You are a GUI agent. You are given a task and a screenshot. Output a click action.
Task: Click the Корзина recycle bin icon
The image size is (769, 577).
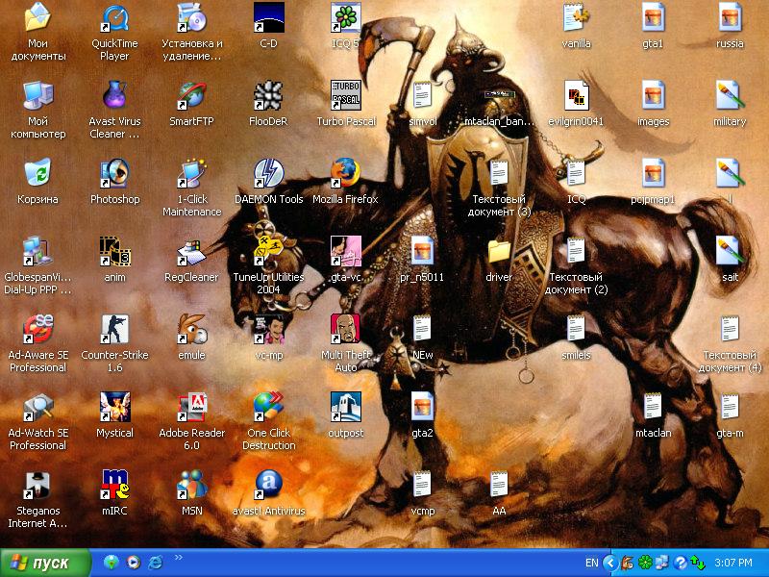coord(37,174)
